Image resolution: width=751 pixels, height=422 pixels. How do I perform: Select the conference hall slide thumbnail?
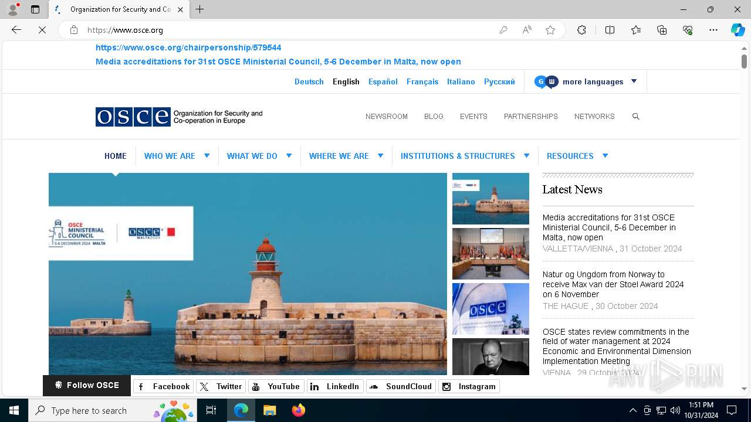point(490,254)
